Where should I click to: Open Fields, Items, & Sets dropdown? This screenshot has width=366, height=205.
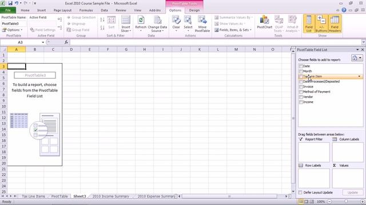233,30
